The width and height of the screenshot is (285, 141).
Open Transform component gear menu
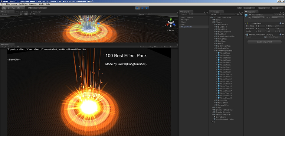pyautogui.click(x=283, y=23)
